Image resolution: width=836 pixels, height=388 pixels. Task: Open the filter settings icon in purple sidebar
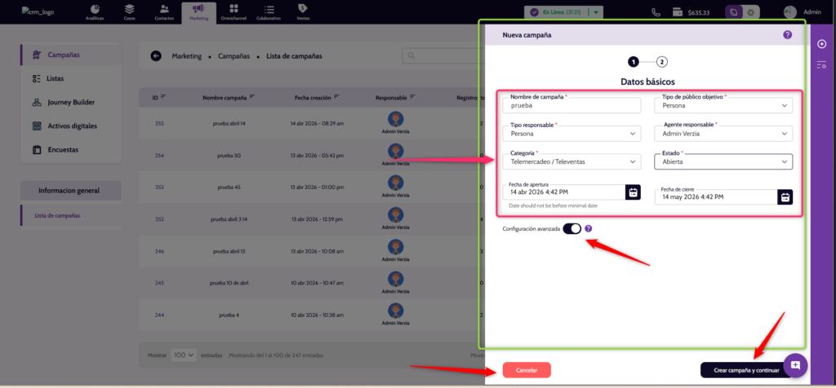[821, 64]
